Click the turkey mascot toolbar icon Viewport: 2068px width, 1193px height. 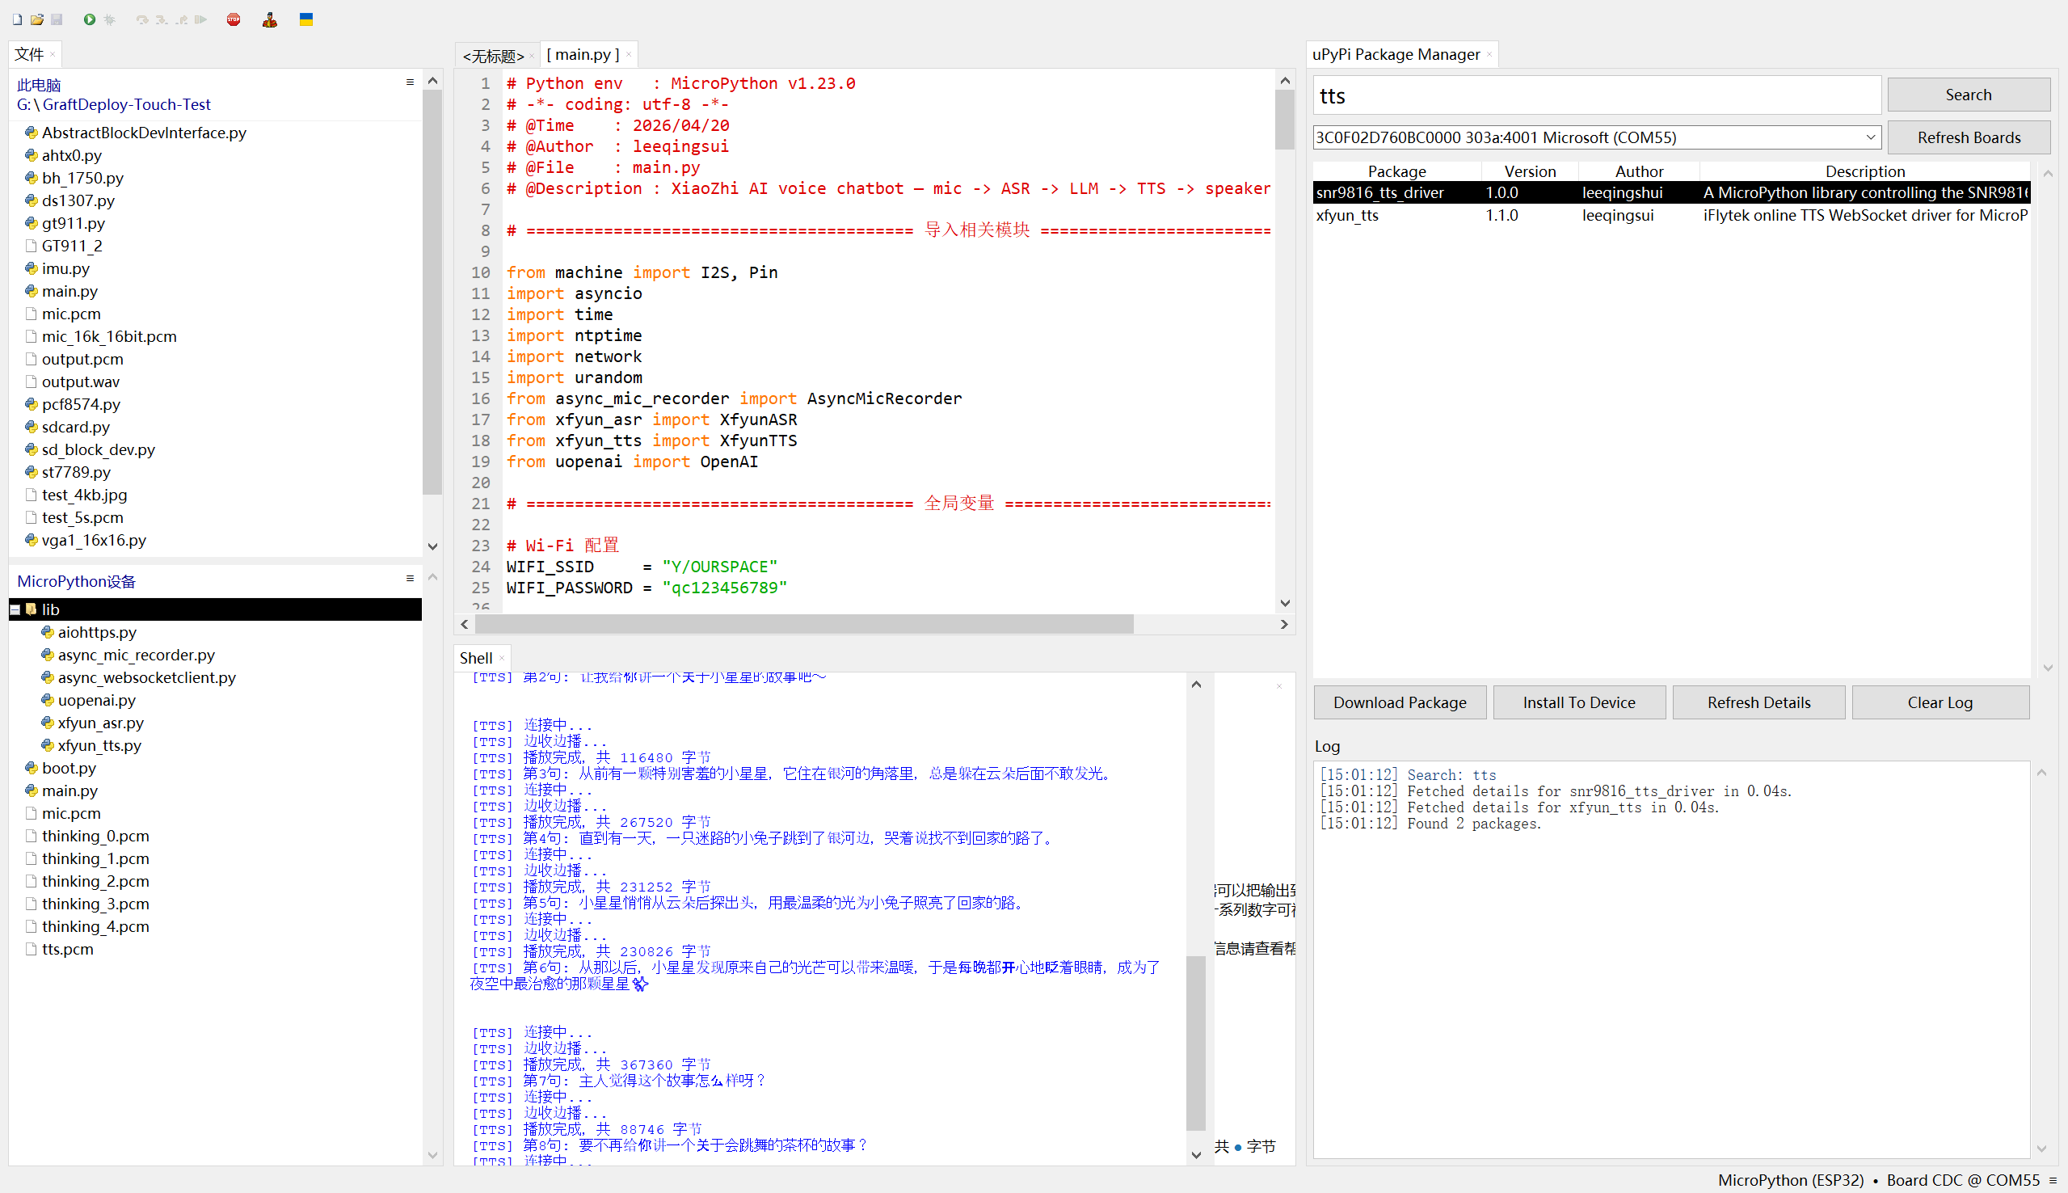269,19
